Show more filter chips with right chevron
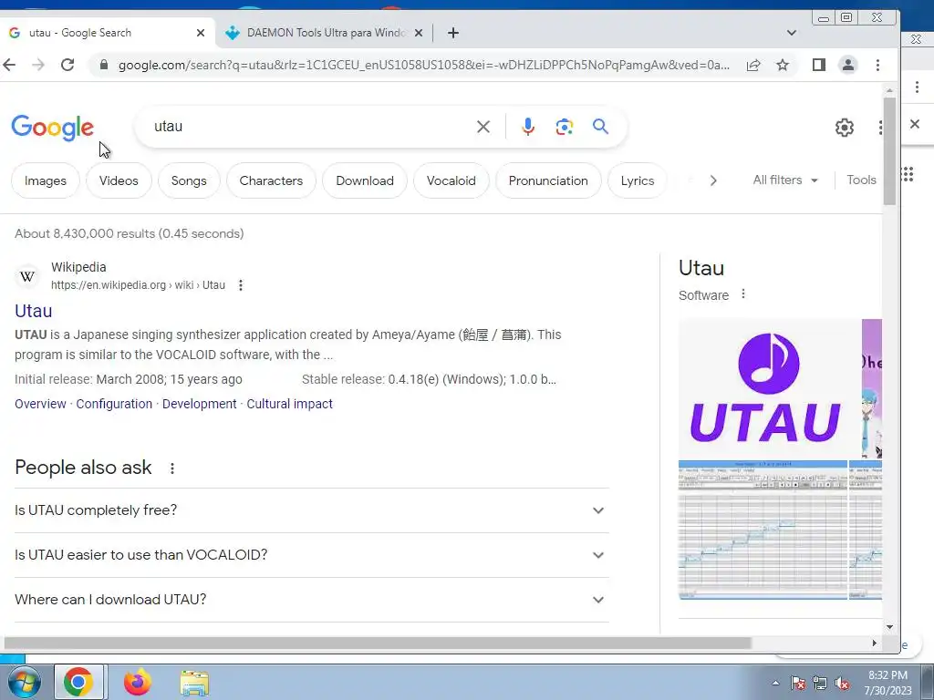 click(x=713, y=180)
